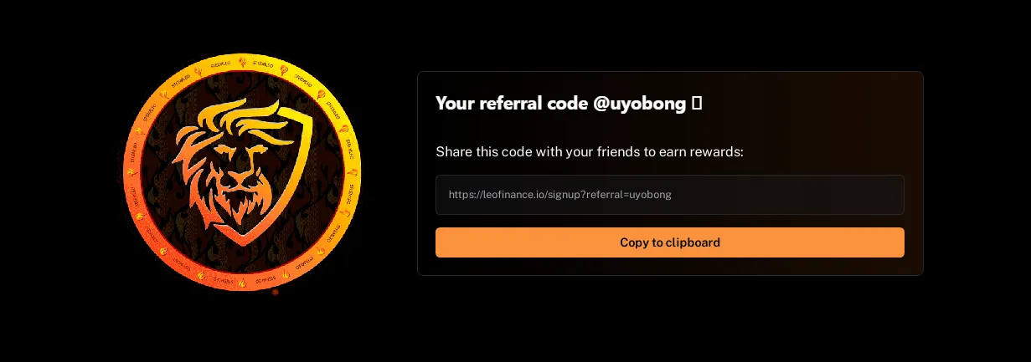
Task: Click the @uyobong username in the heading
Action: point(641,103)
